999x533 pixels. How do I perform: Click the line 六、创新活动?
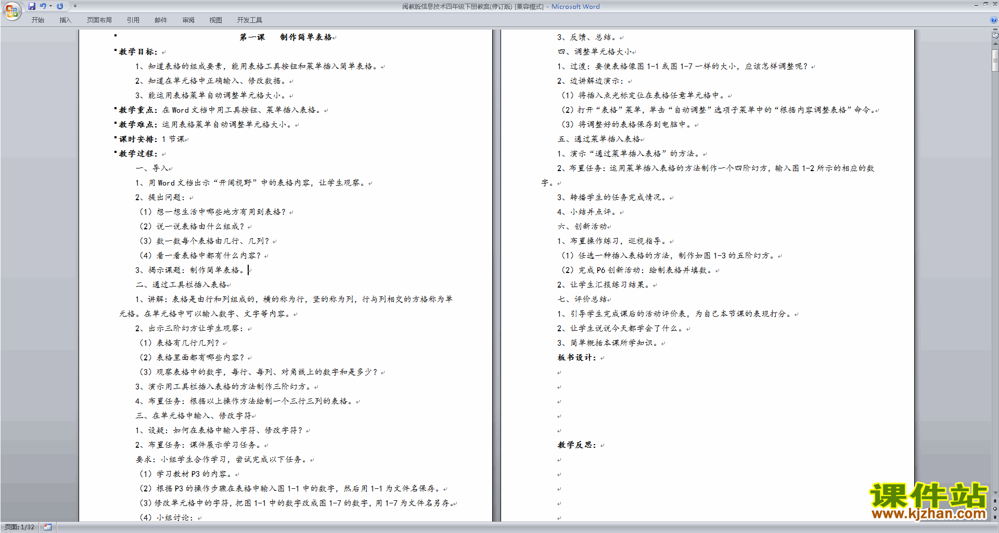[x=582, y=227]
